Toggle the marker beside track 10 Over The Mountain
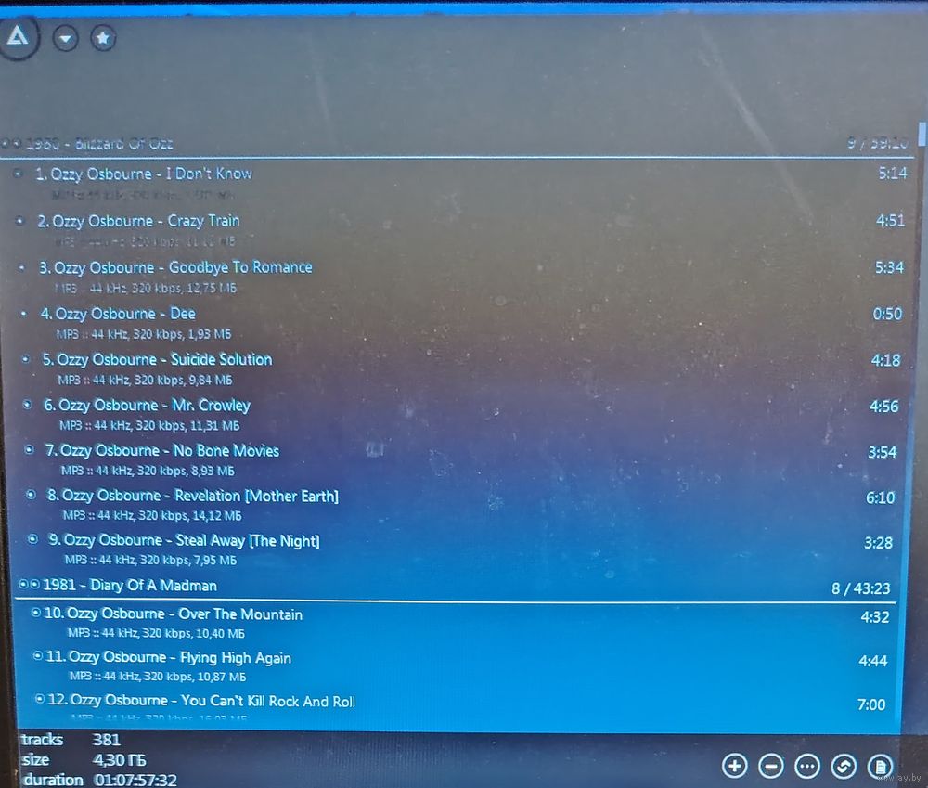The image size is (928, 788). (35, 613)
